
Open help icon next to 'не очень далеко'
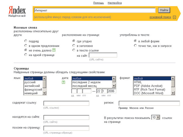(x=54, y=50)
